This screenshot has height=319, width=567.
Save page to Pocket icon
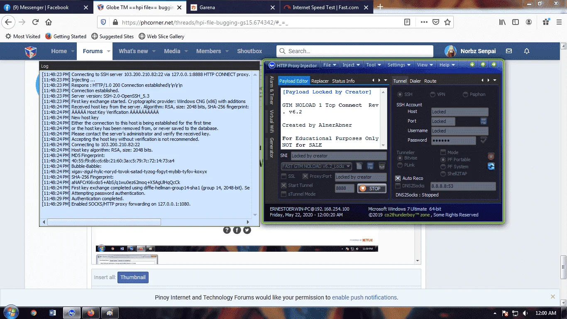click(436, 22)
